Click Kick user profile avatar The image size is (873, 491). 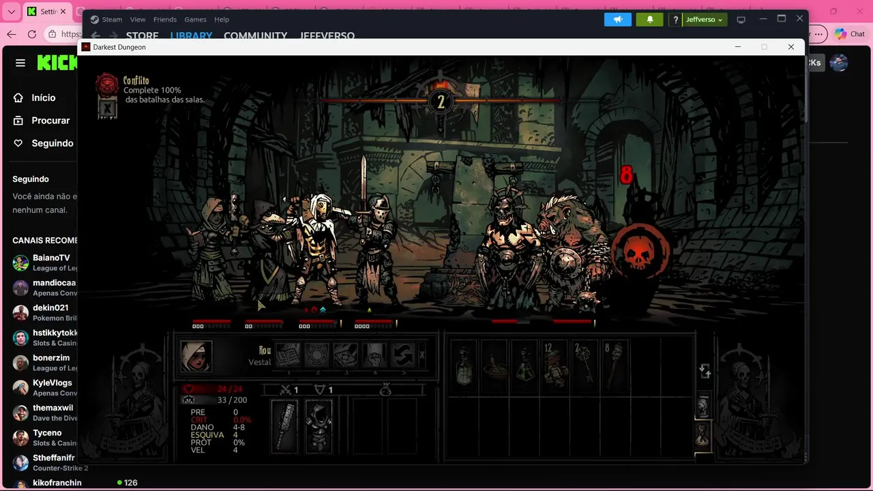[x=838, y=63]
